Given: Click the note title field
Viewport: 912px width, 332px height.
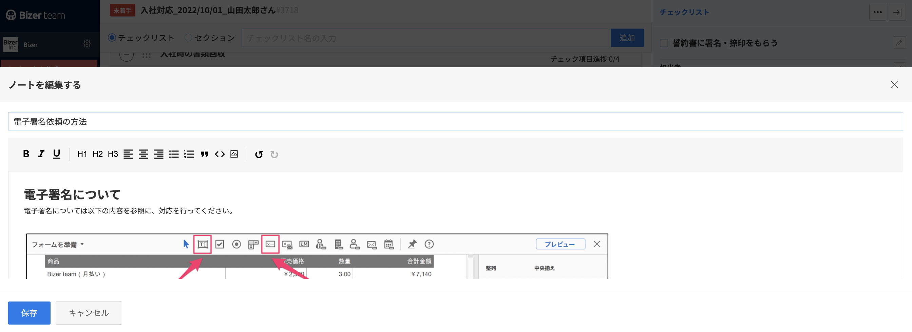Looking at the screenshot, I should pos(455,122).
